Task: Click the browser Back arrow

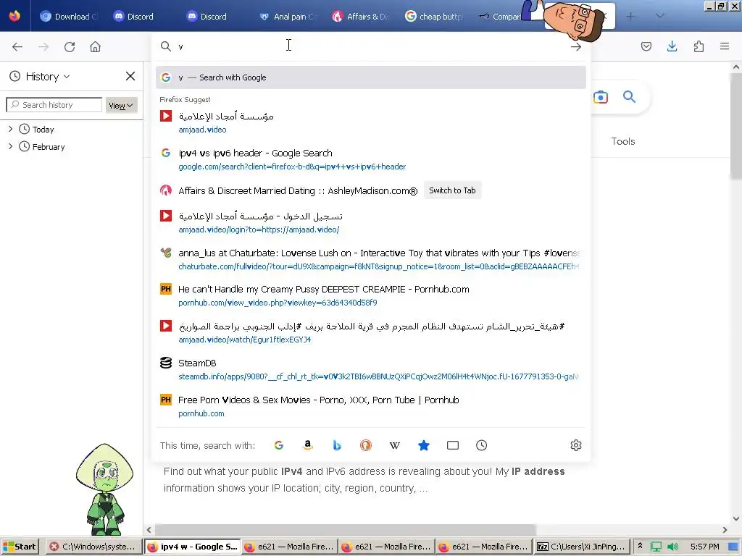Action: coord(17,47)
